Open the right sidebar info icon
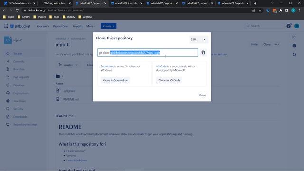The height and width of the screenshot is (171, 304). tap(294, 46)
